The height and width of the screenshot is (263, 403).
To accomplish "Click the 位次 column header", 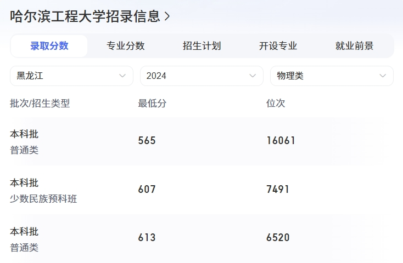I will coord(276,104).
